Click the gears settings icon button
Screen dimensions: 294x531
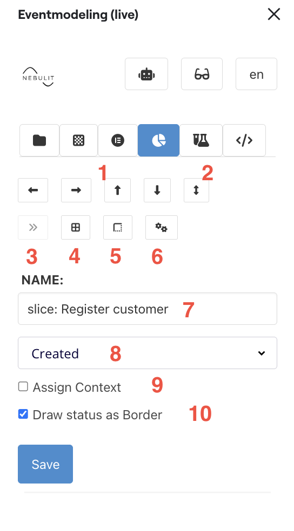pos(162,228)
